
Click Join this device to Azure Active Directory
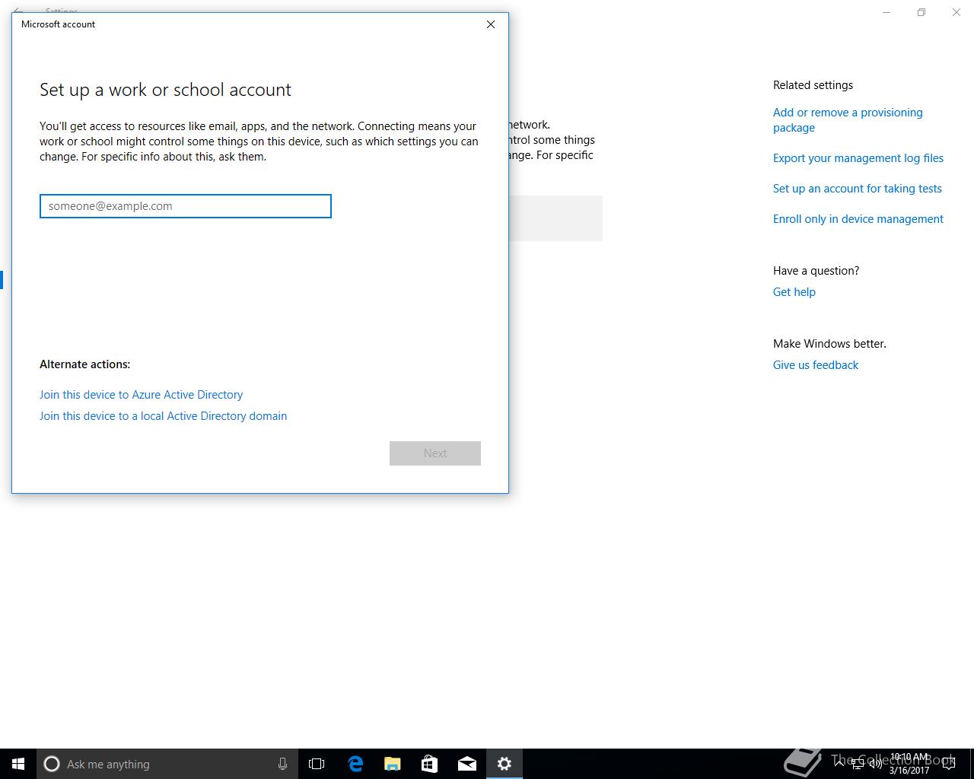pyautogui.click(x=141, y=395)
